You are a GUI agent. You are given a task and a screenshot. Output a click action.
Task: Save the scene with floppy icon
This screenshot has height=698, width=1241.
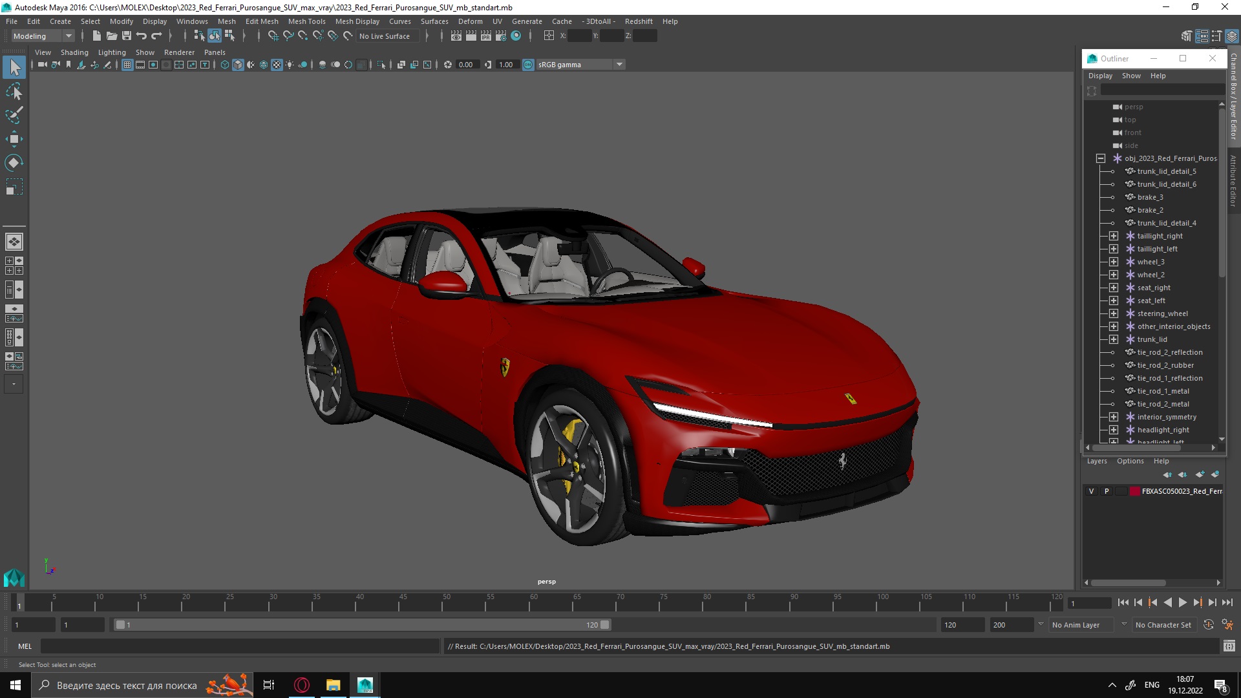(x=127, y=36)
